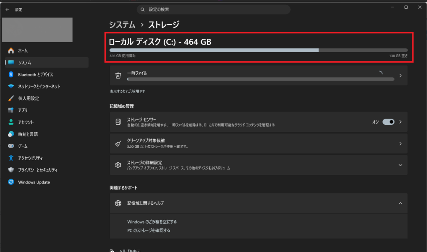Screen dimensions: 427x252
Task: Turn off the ストレージ センサー toggle
Action: [x=388, y=122]
